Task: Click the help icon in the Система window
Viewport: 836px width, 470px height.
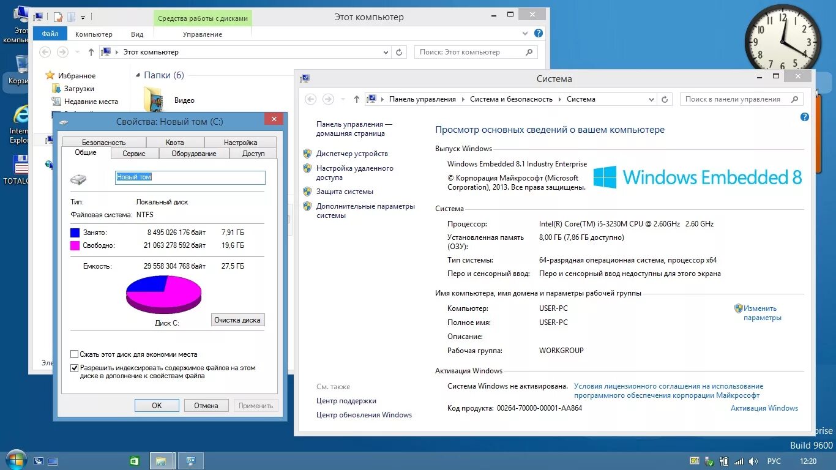Action: pyautogui.click(x=805, y=116)
